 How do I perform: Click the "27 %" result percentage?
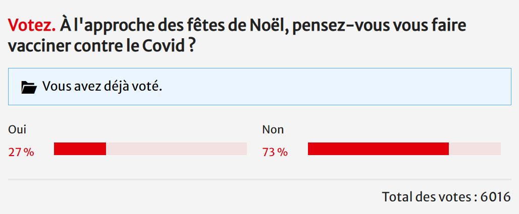coord(21,152)
